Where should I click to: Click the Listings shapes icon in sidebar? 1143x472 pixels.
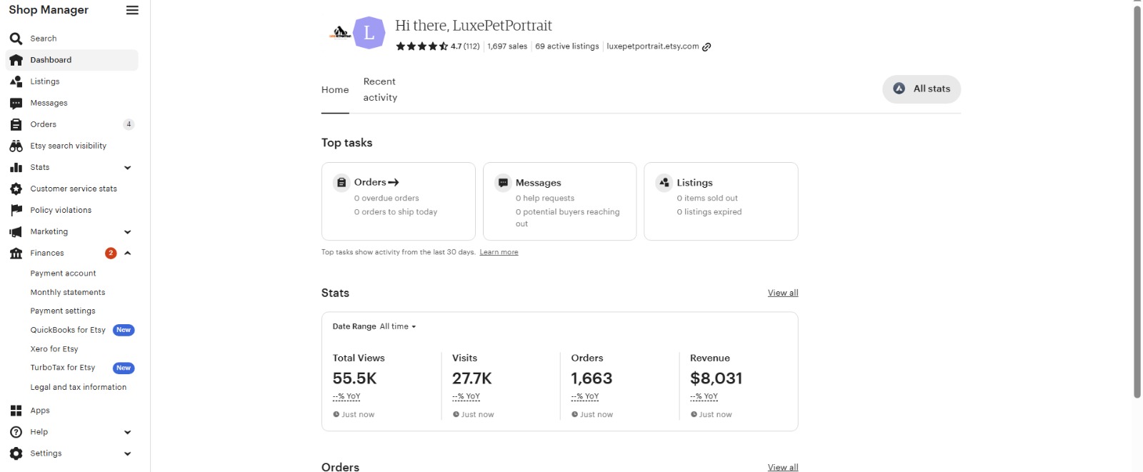[16, 81]
